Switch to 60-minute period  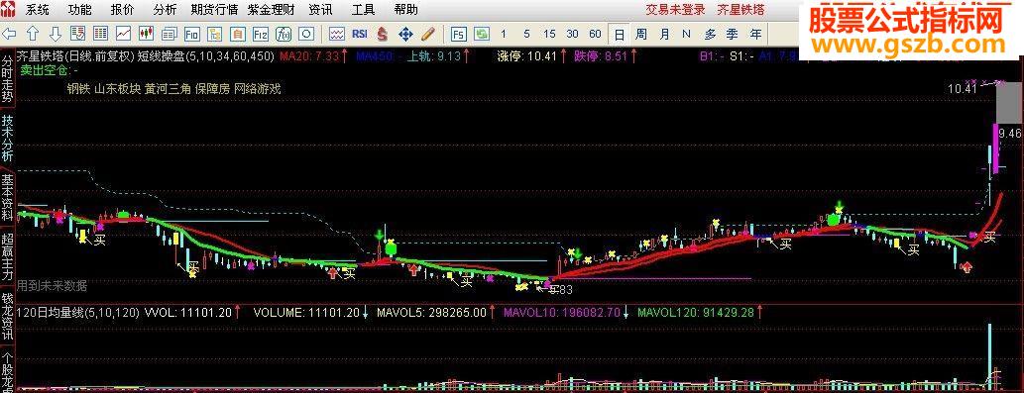click(595, 34)
